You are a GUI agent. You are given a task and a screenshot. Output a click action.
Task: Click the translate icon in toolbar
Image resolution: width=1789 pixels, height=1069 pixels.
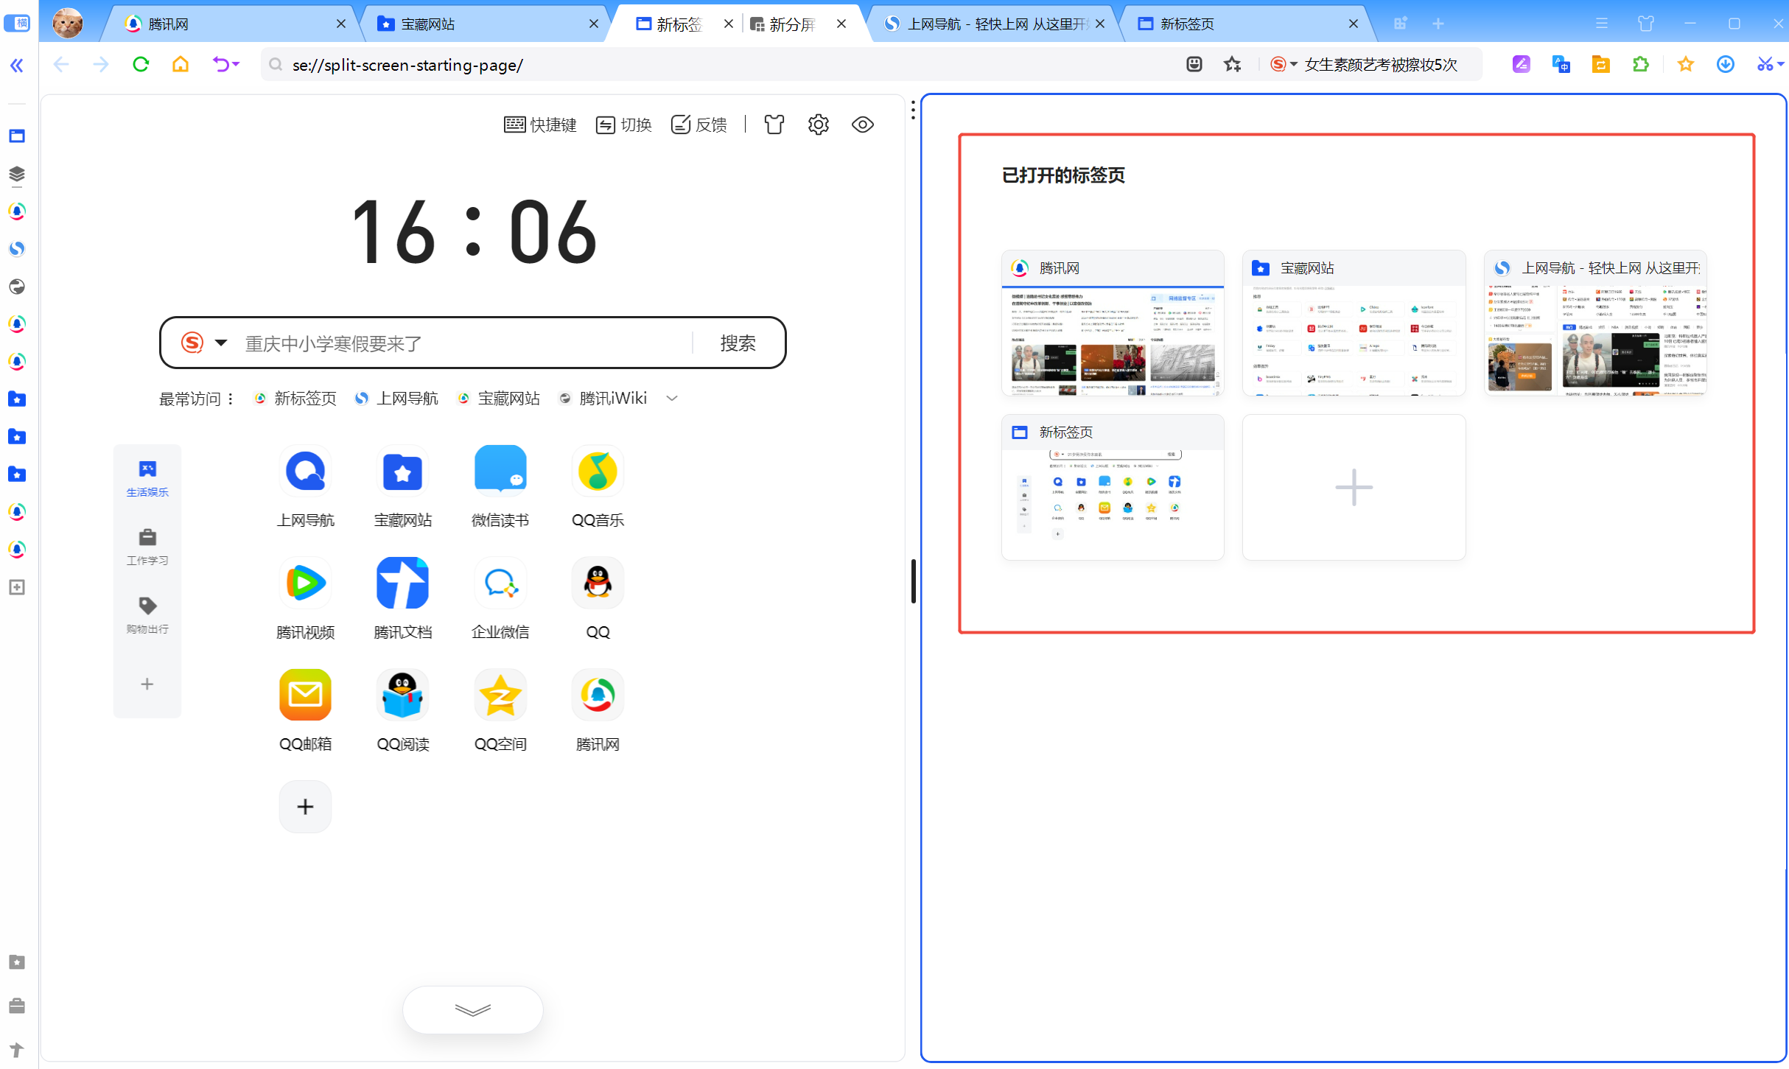1561,65
